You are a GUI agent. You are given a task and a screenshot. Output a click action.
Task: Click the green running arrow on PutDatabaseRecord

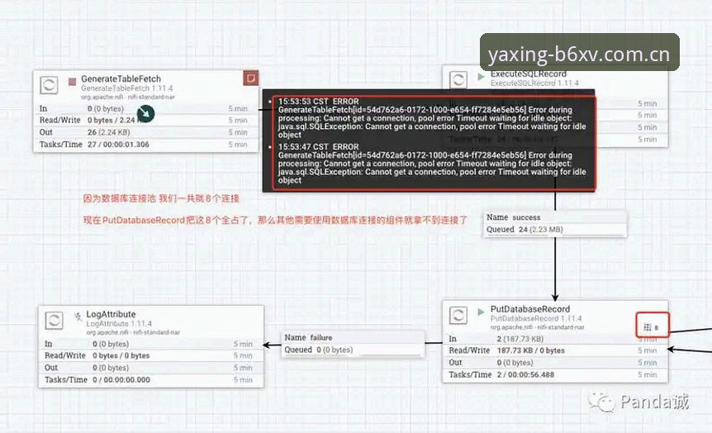[x=481, y=312]
